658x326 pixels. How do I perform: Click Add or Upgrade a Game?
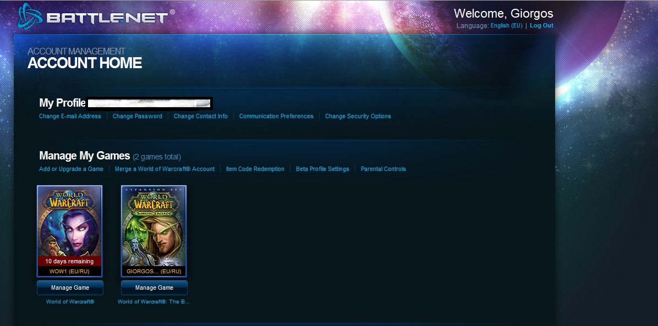tap(72, 169)
